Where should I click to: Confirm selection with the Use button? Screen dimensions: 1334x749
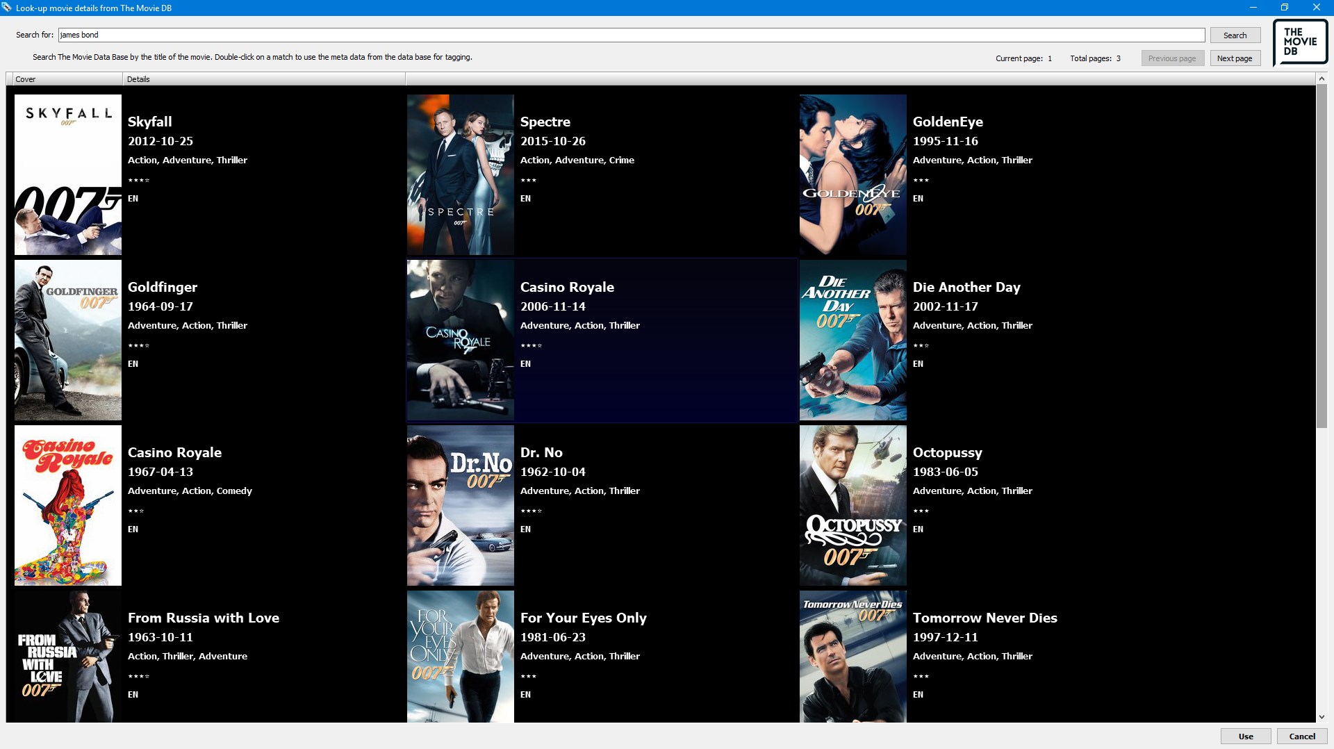pyautogui.click(x=1246, y=736)
